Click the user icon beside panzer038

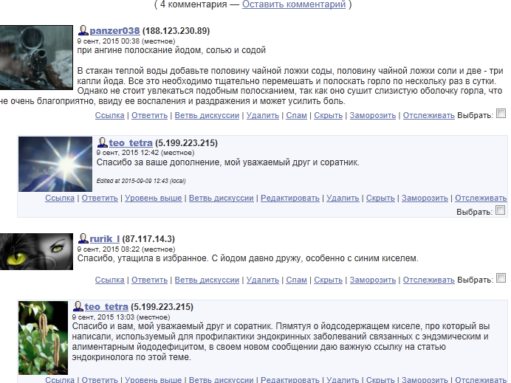click(83, 30)
